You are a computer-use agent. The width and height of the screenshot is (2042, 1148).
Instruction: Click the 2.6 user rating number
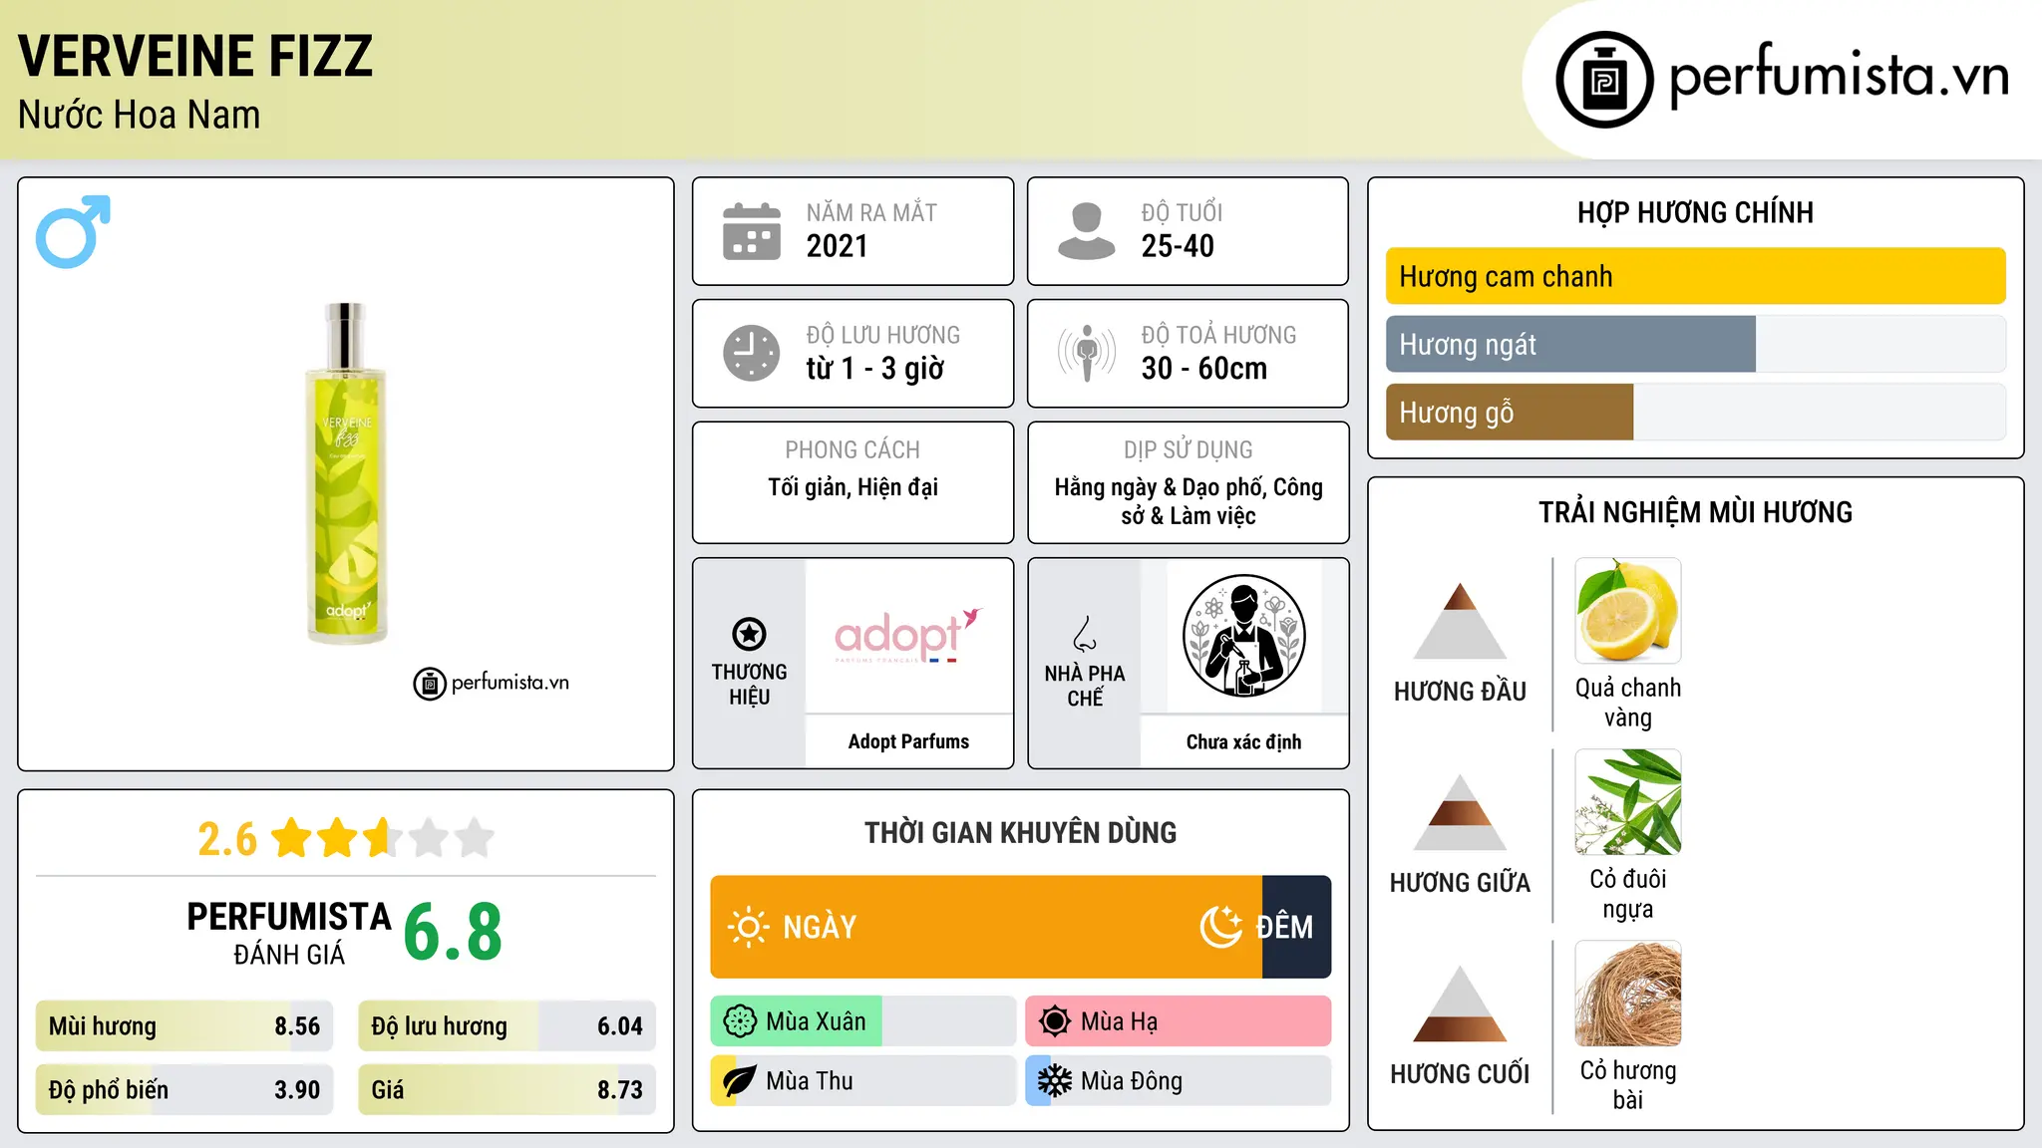(x=227, y=839)
